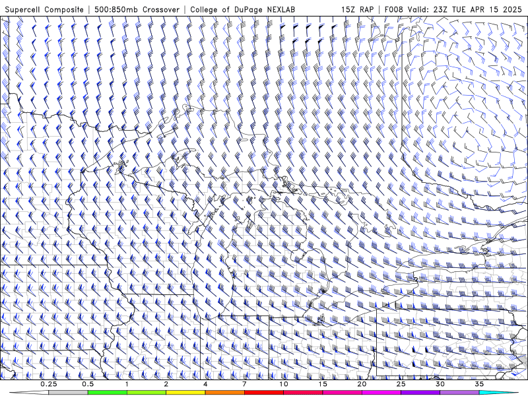Click the legend value 4
528x396 pixels.
pos(205,384)
